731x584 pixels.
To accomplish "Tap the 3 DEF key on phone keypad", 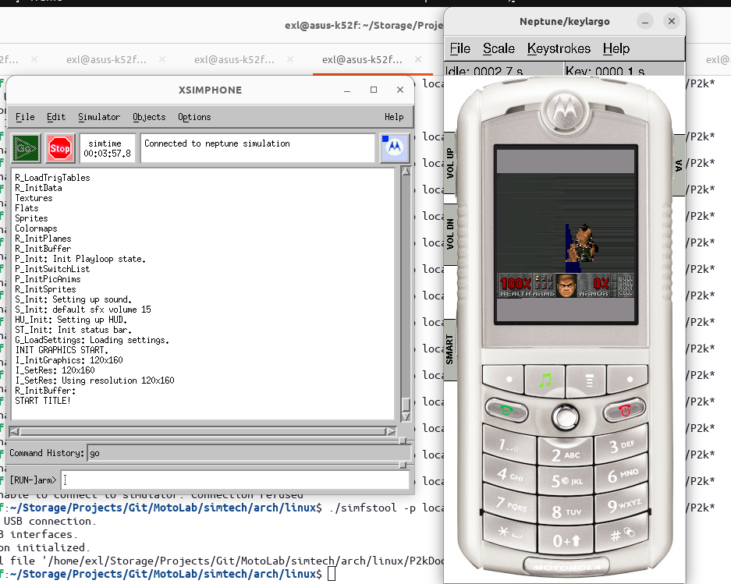I will [x=622, y=446].
